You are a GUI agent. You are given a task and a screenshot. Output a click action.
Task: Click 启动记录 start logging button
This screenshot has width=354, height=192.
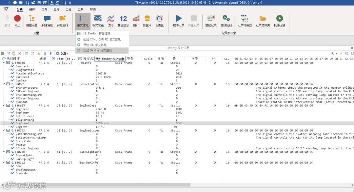point(178,21)
